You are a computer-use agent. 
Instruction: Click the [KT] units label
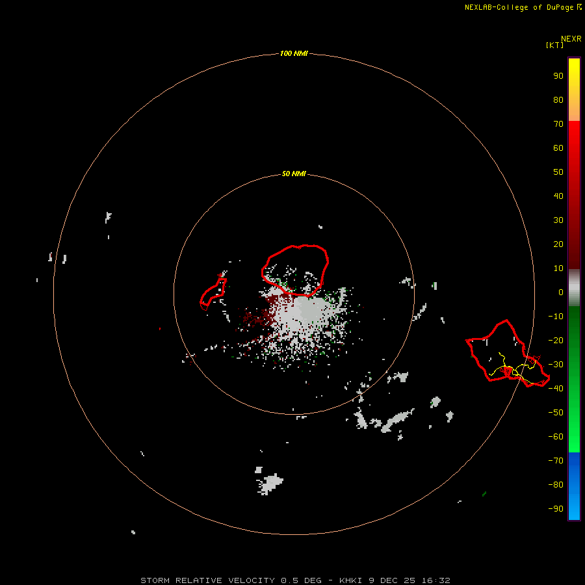555,45
